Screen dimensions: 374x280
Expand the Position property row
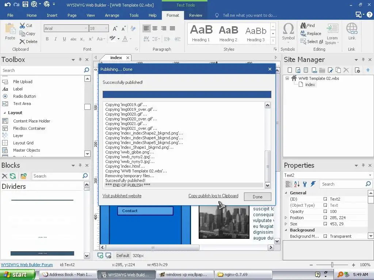pyautogui.click(x=286, y=218)
